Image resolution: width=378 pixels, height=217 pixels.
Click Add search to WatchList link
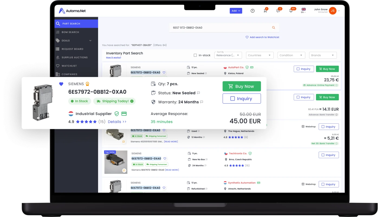point(263,37)
